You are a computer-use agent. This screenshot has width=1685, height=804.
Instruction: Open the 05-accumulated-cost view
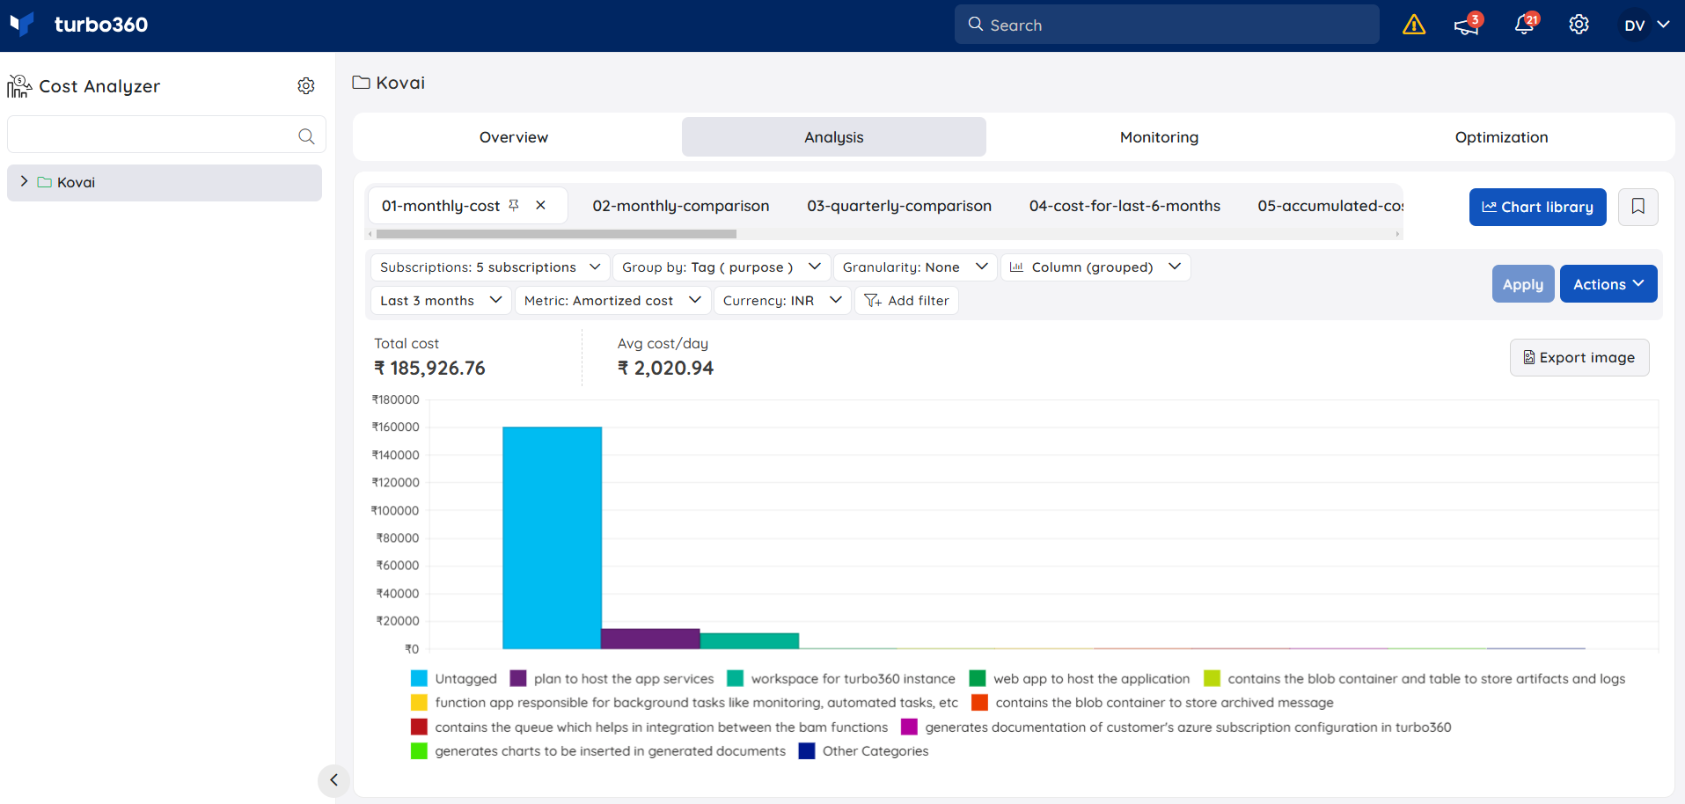[1330, 206]
